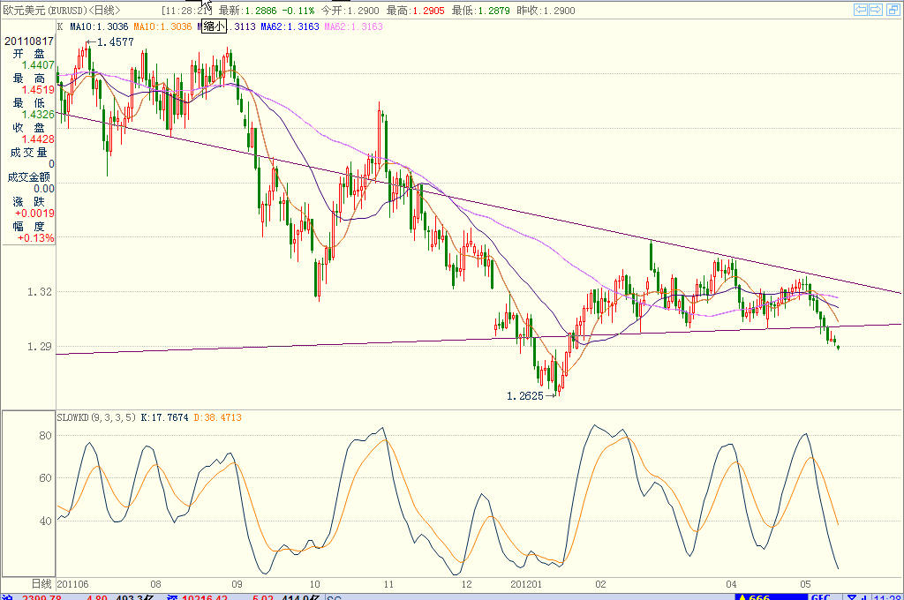Click the side panel 最低 value 1.4326
This screenshot has height=600, width=904.
37,114
